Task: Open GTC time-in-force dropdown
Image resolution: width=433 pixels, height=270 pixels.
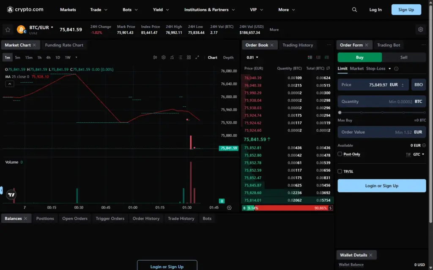Action: 419,154
